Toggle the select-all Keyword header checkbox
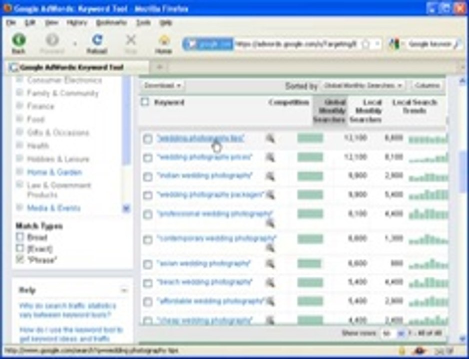Viewport: 469px width, 359px height. pyautogui.click(x=145, y=102)
